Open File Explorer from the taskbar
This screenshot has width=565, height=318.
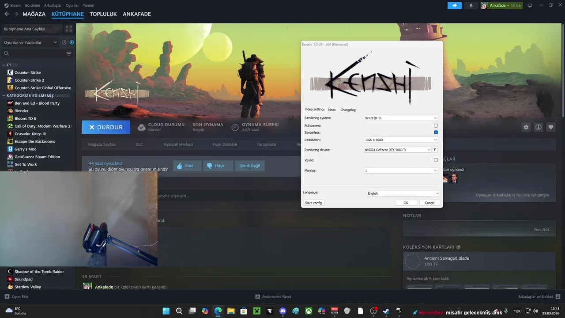point(231,311)
